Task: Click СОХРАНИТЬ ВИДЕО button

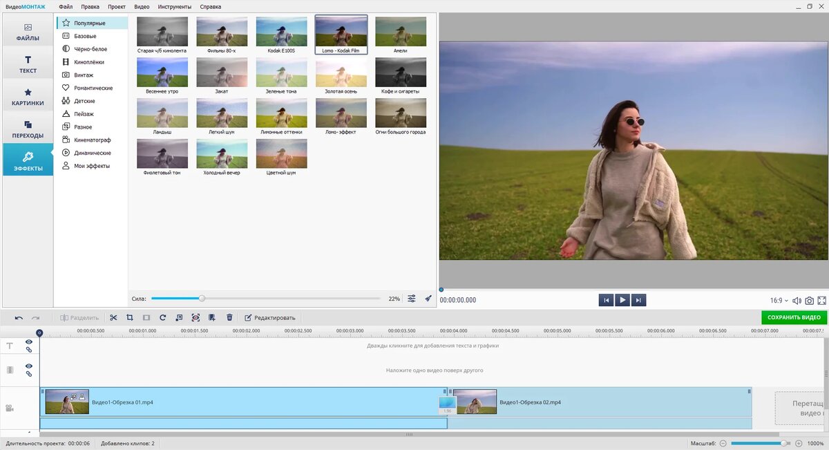Action: click(794, 317)
